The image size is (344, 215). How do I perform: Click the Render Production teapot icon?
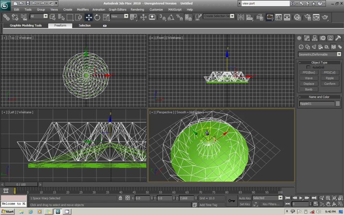325,17
